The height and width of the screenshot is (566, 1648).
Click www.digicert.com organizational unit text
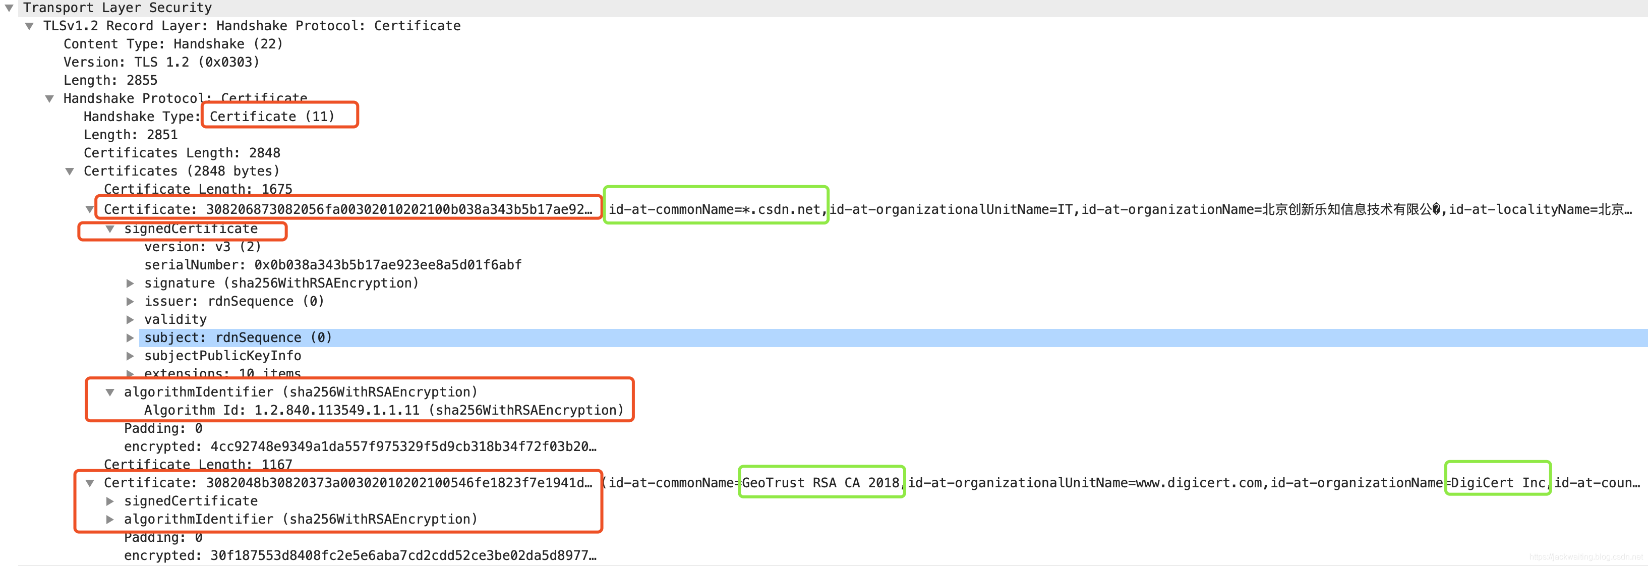coord(1199,483)
